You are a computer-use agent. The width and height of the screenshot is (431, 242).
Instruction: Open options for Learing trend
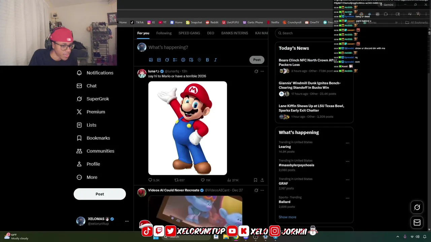tap(347, 143)
